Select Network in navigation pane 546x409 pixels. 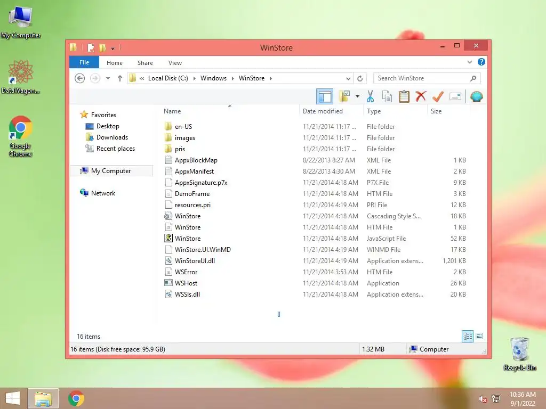pyautogui.click(x=103, y=193)
